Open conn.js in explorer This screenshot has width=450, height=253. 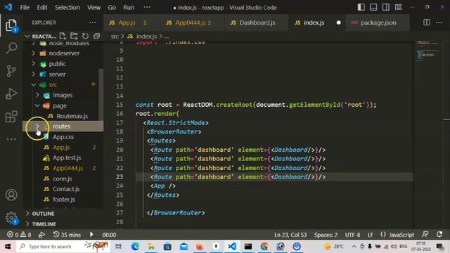point(63,179)
